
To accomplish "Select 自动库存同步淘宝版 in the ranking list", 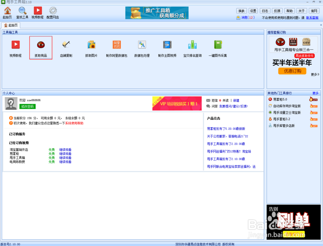I will point(287,106).
